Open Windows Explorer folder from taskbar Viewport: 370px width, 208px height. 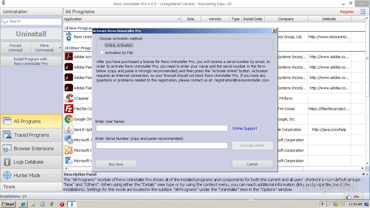point(33,204)
